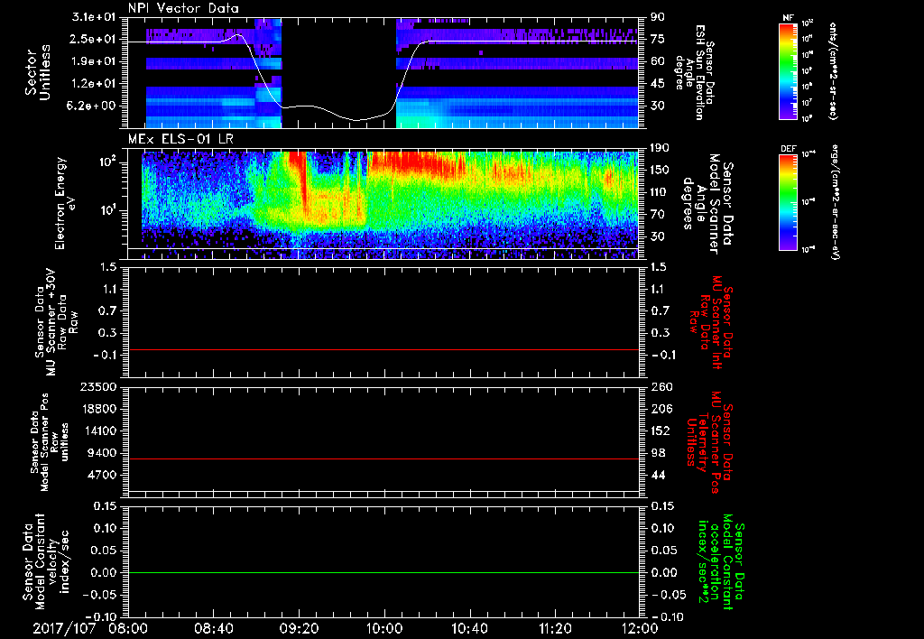This screenshot has height=639, width=924.
Task: Select the 'NPI Vector Data' panel title
Action: pyautogui.click(x=183, y=8)
